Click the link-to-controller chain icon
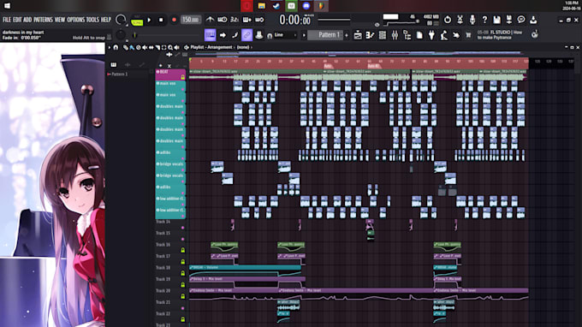Viewport: 582px width, 327px height. pos(246,35)
